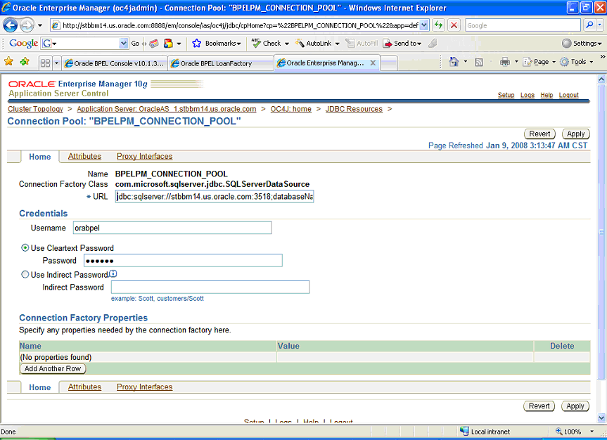Expand the search provider dropdown arrow
Screen dimensions: 607x440
point(600,25)
